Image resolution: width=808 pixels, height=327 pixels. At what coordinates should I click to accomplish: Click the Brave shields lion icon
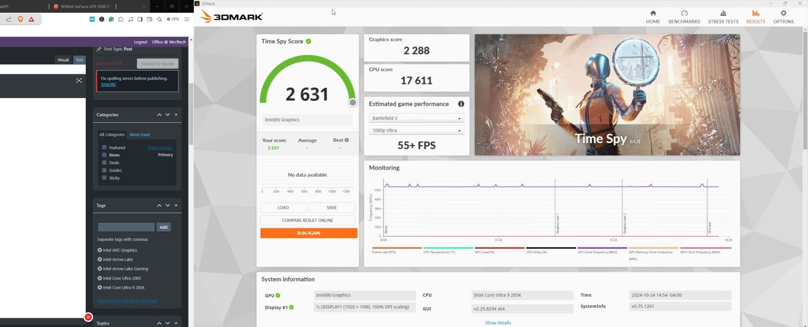pyautogui.click(x=20, y=19)
